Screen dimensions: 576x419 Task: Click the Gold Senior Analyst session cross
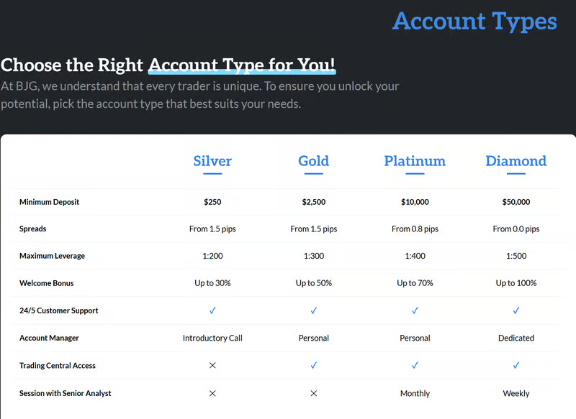coord(314,393)
